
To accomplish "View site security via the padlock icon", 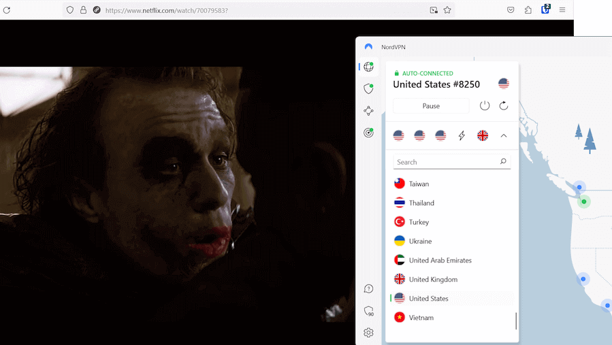I will tap(83, 10).
